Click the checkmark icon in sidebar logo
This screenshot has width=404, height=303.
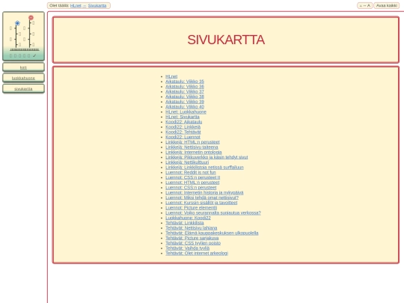click(34, 55)
